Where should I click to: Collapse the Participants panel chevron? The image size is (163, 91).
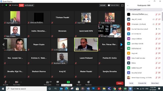tap(128, 6)
